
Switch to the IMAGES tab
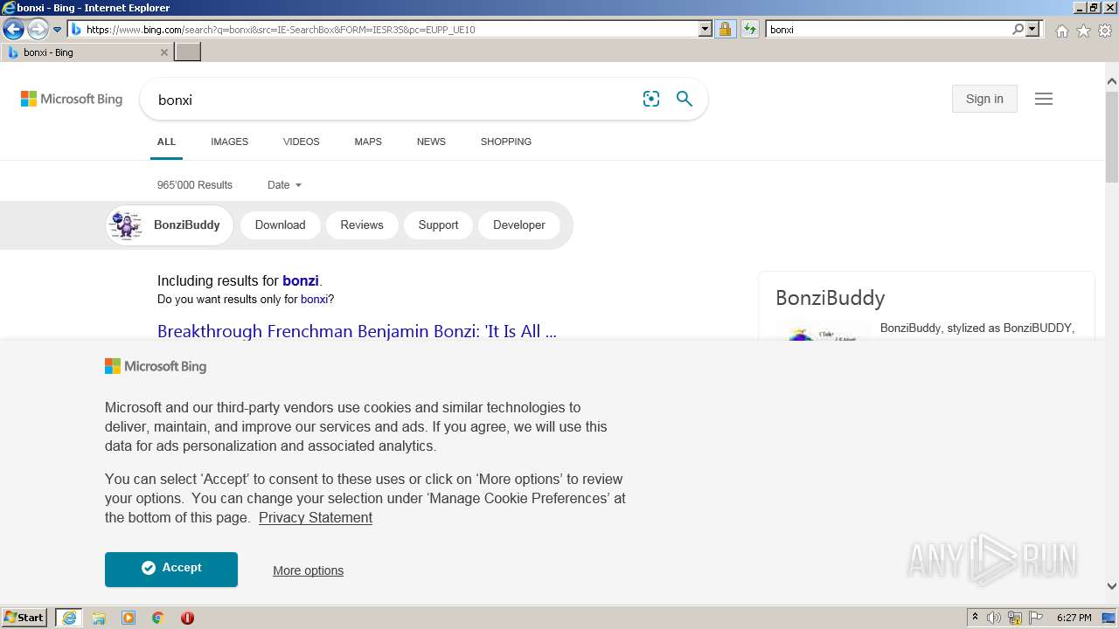(229, 142)
